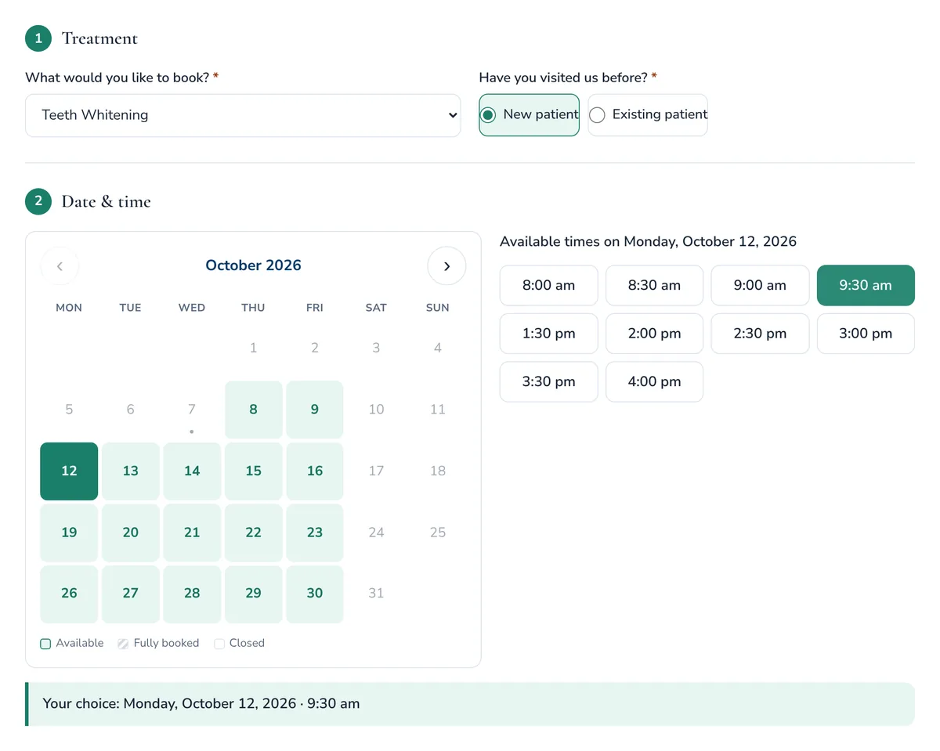The width and height of the screenshot is (940, 751).
Task: Select the Existing patient radio option
Action: [x=648, y=115]
